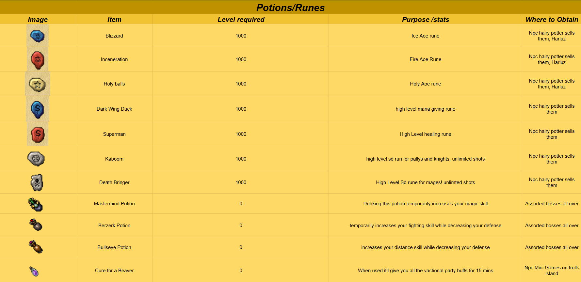Screen dimensions: 581x282
Task: Click the red Superman healing rune icon
Action: click(38, 134)
